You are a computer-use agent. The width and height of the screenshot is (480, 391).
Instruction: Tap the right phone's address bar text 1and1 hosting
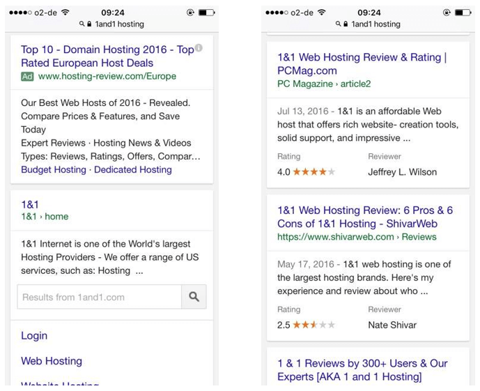tap(376, 24)
